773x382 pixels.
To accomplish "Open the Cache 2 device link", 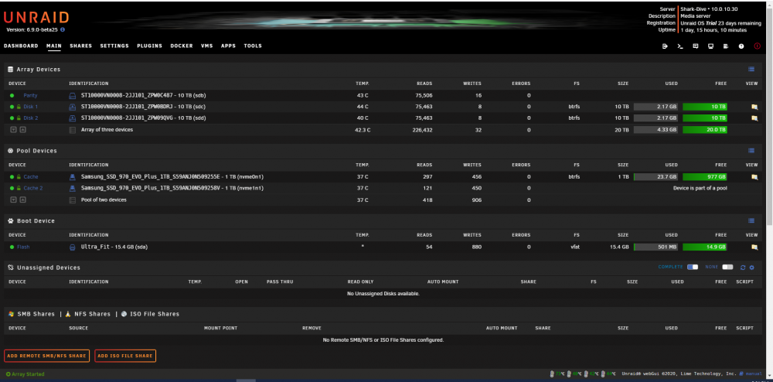I will pyautogui.click(x=33, y=188).
